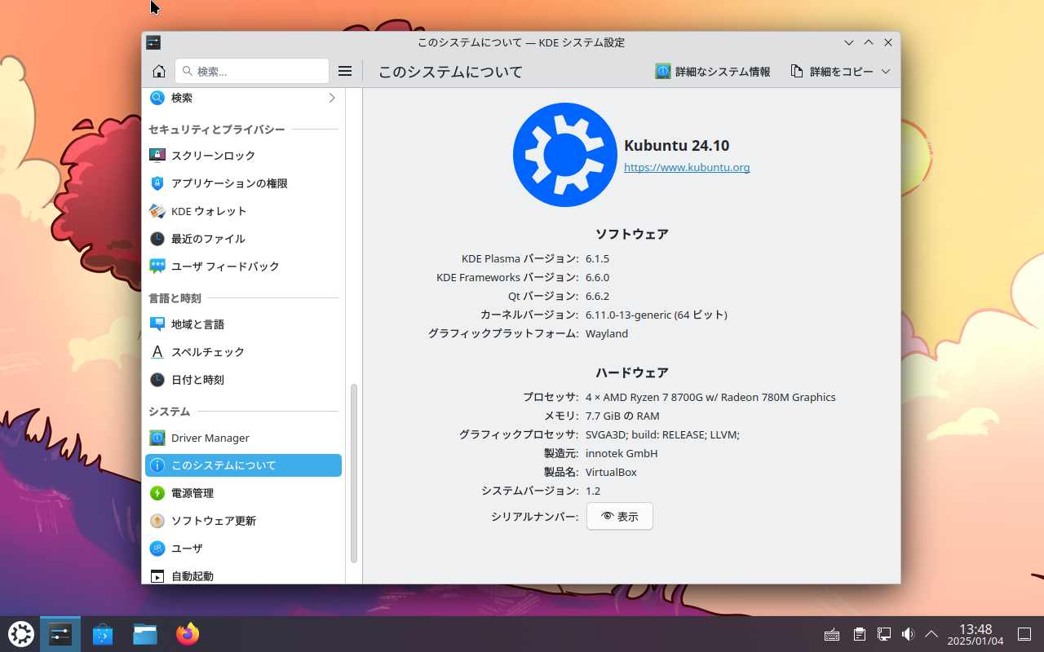Viewport: 1044px width, 652px height.
Task: Show hidden system tray icons arrow
Action: [931, 634]
